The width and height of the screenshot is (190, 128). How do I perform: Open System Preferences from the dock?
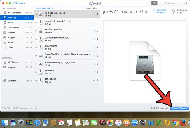point(143,123)
